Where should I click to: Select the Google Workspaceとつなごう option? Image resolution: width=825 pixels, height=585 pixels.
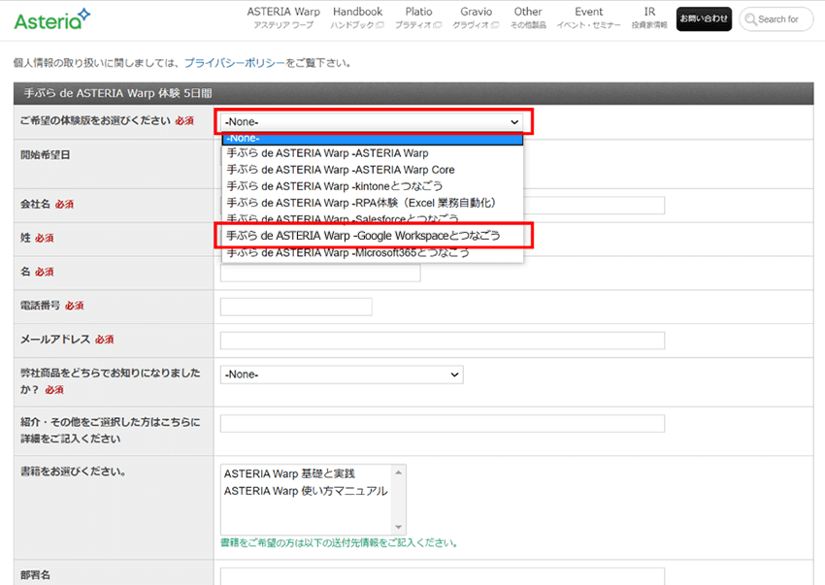pyautogui.click(x=373, y=236)
